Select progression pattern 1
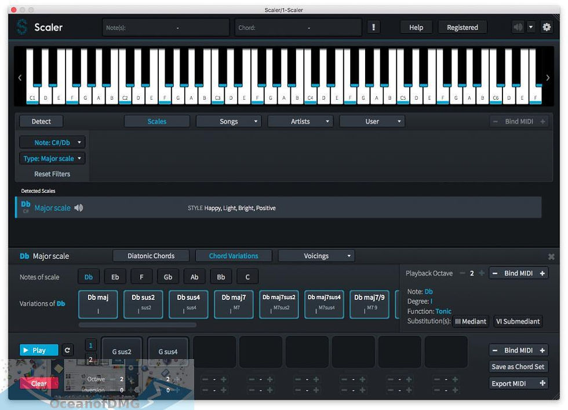 point(90,345)
